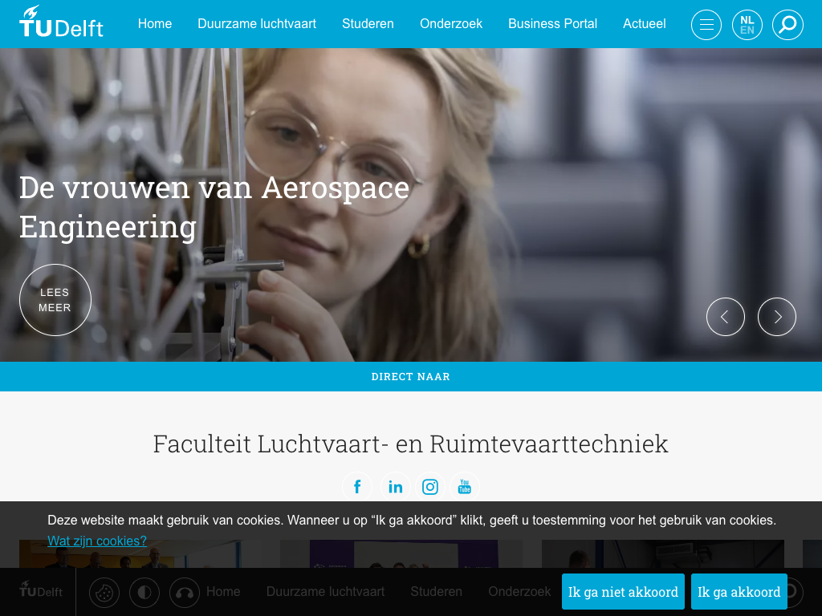Open the Studeren menu item
Viewport: 822px width, 616px height.
pos(368,24)
